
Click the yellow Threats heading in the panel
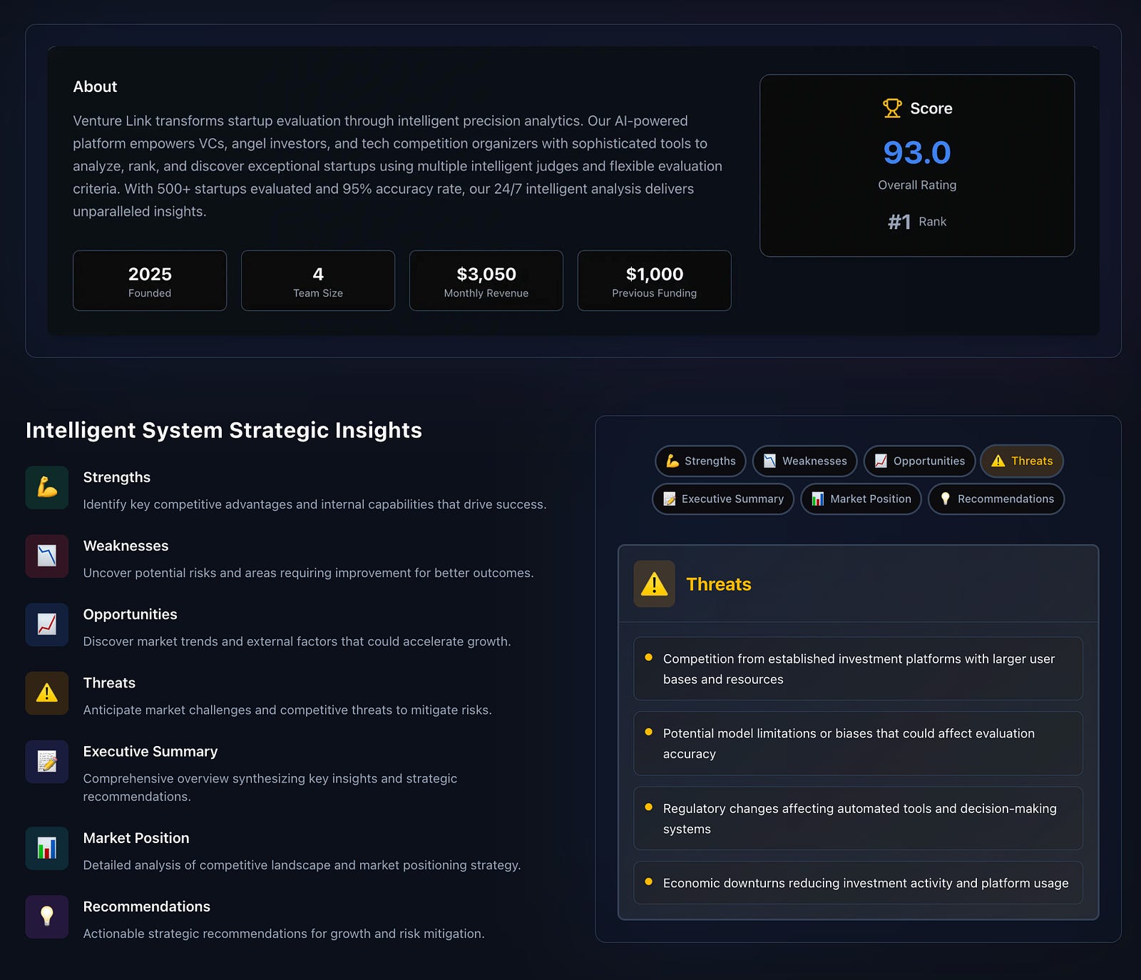coord(719,584)
